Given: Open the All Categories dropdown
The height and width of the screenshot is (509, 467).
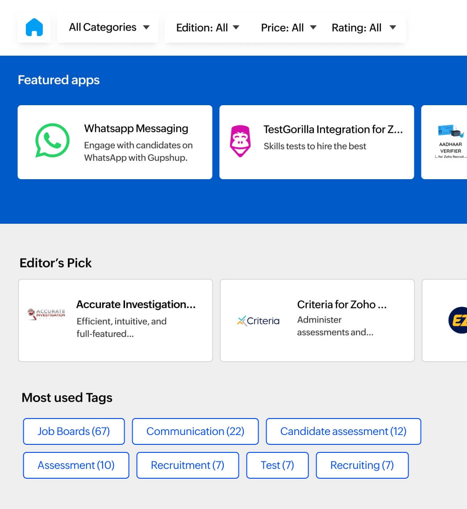Looking at the screenshot, I should (x=107, y=27).
